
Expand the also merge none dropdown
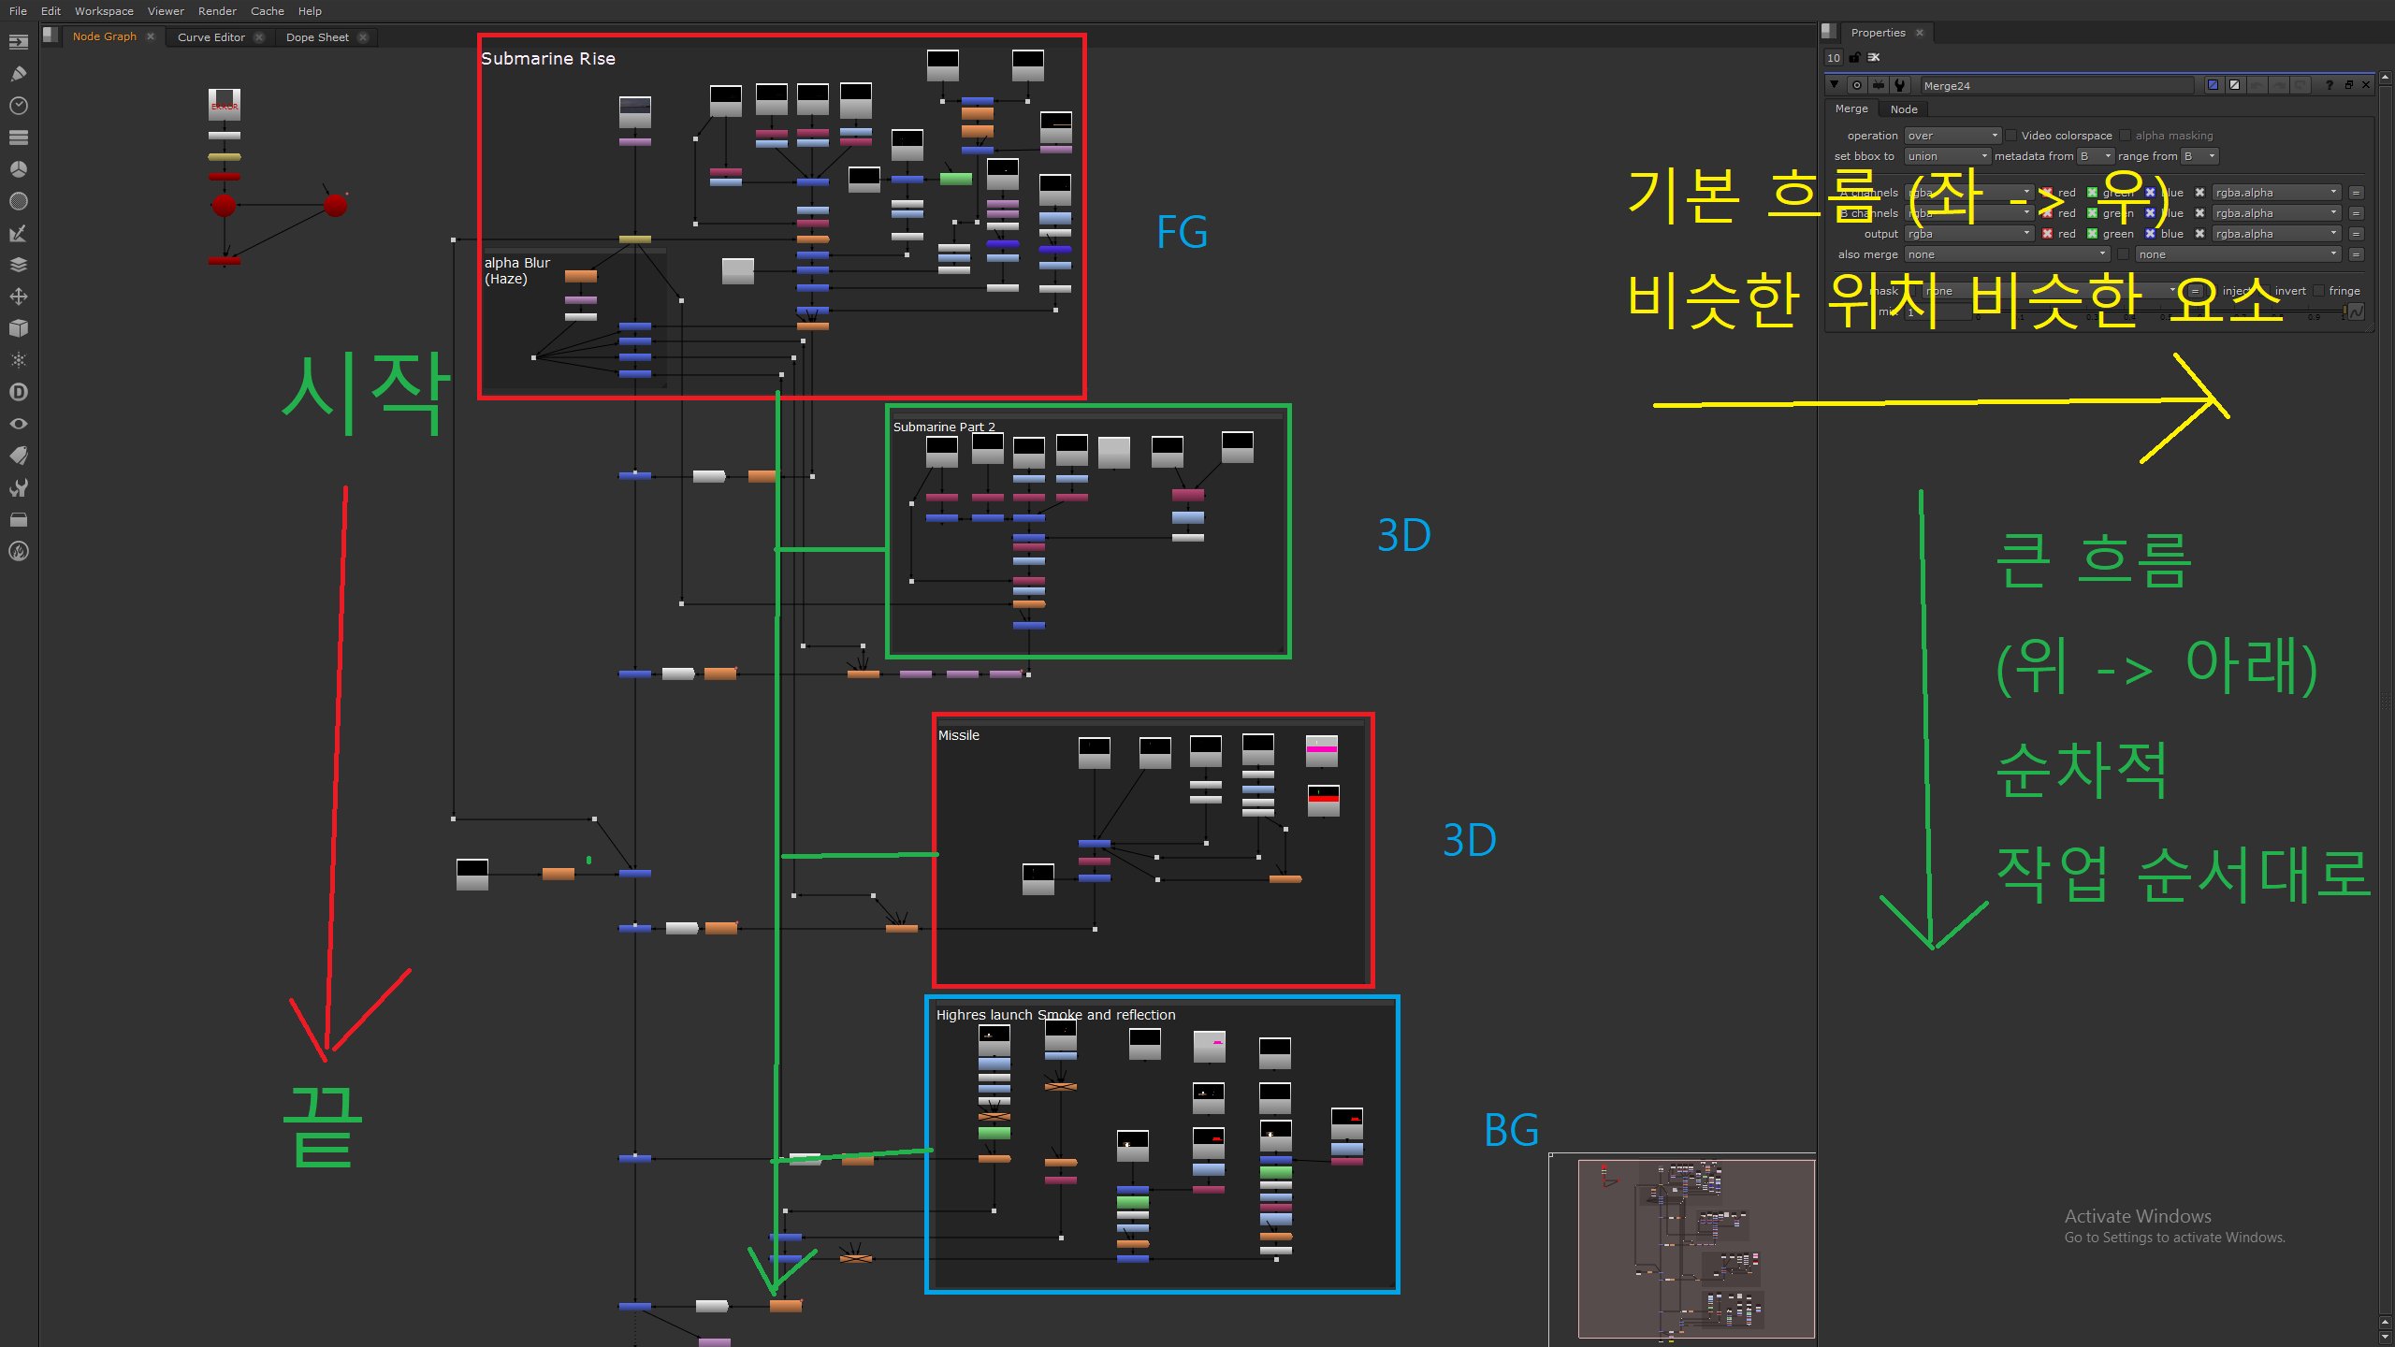click(x=2007, y=254)
